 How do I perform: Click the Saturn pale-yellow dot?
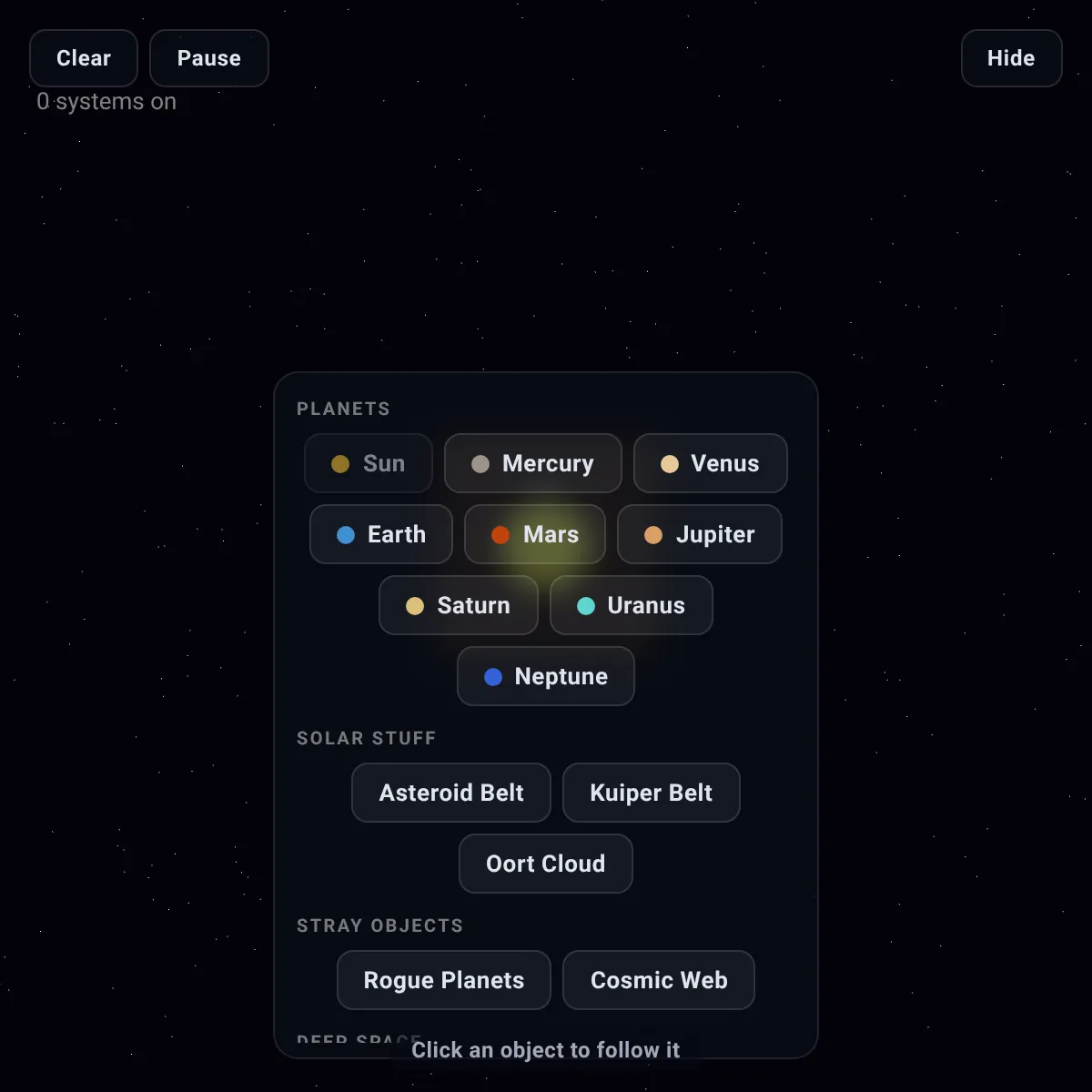[415, 606]
